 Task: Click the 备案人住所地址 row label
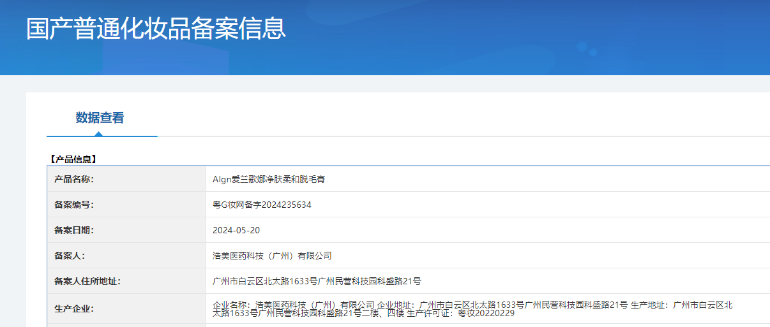coord(87,281)
